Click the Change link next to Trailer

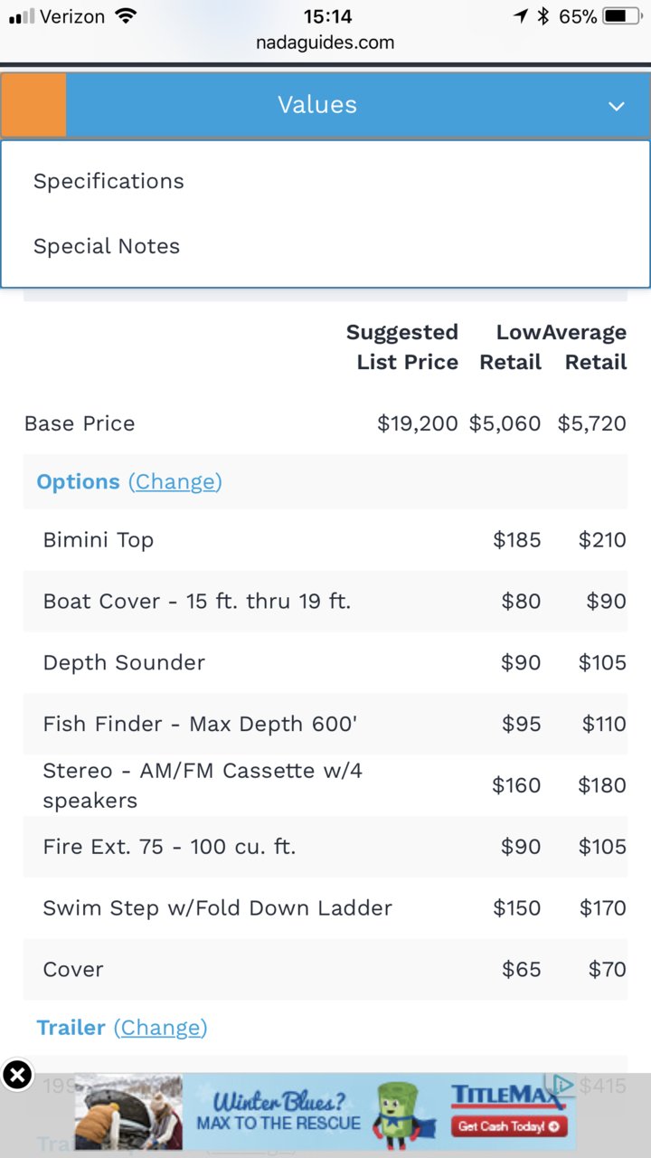point(160,1028)
